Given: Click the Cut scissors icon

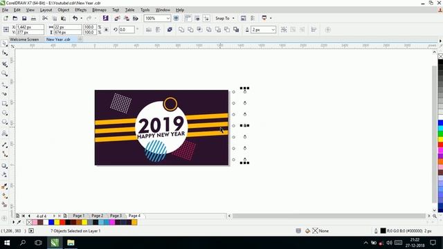Looking at the screenshot, I should 45,19.
